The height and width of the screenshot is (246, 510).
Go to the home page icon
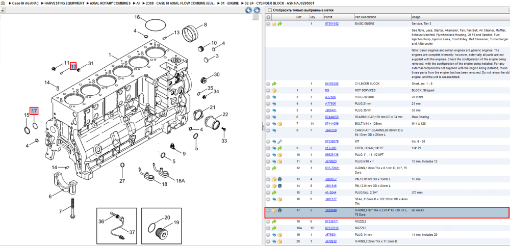(3, 3)
